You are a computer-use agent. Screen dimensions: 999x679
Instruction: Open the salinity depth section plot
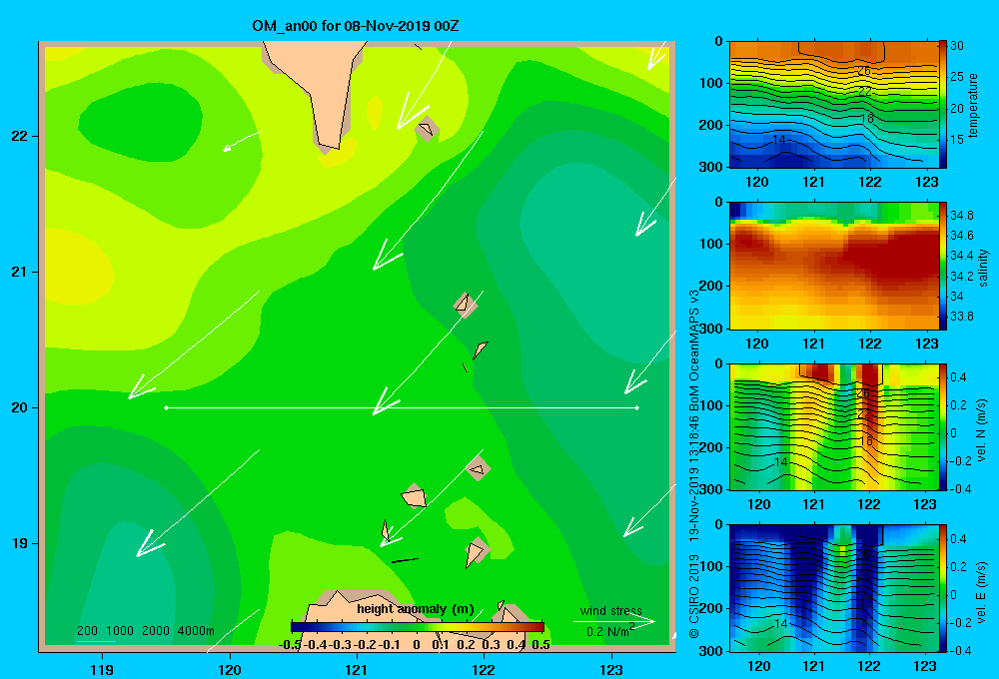[833, 266]
